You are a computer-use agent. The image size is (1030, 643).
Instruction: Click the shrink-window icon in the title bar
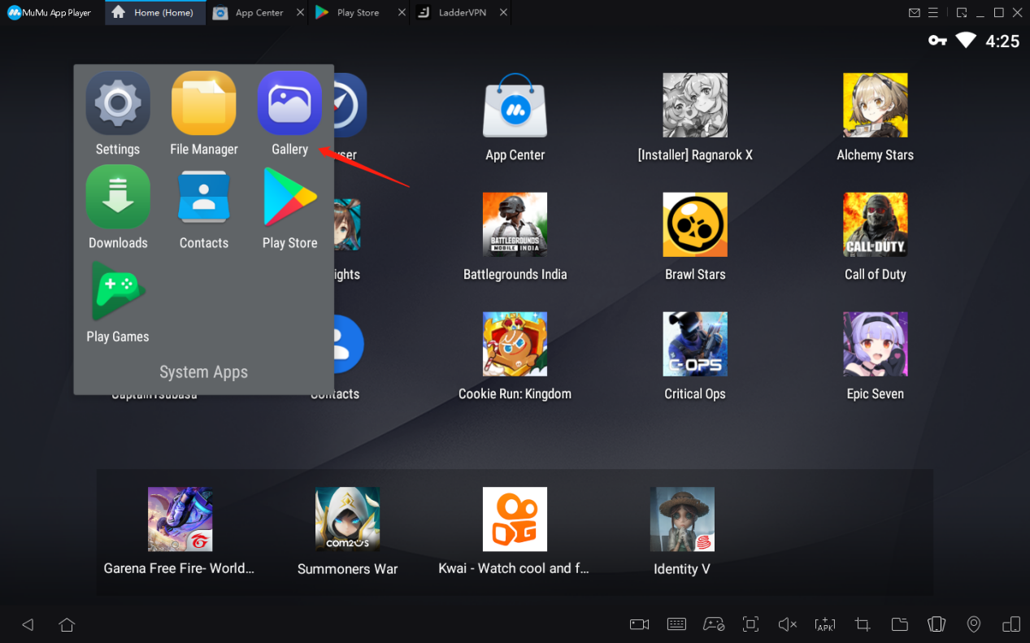click(x=962, y=13)
